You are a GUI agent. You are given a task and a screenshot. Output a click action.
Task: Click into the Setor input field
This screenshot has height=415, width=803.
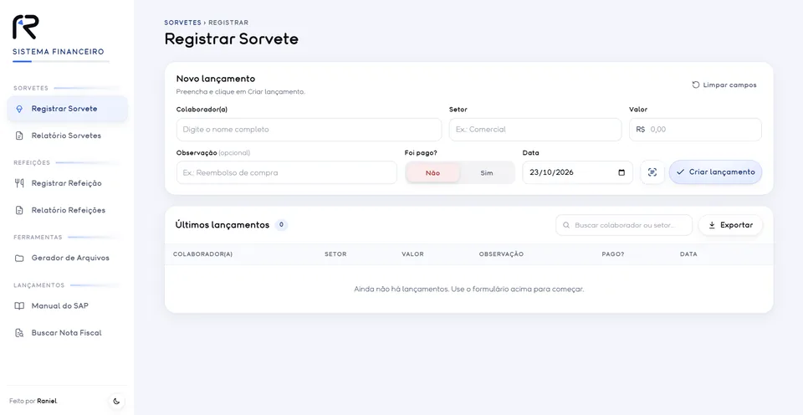(535, 130)
